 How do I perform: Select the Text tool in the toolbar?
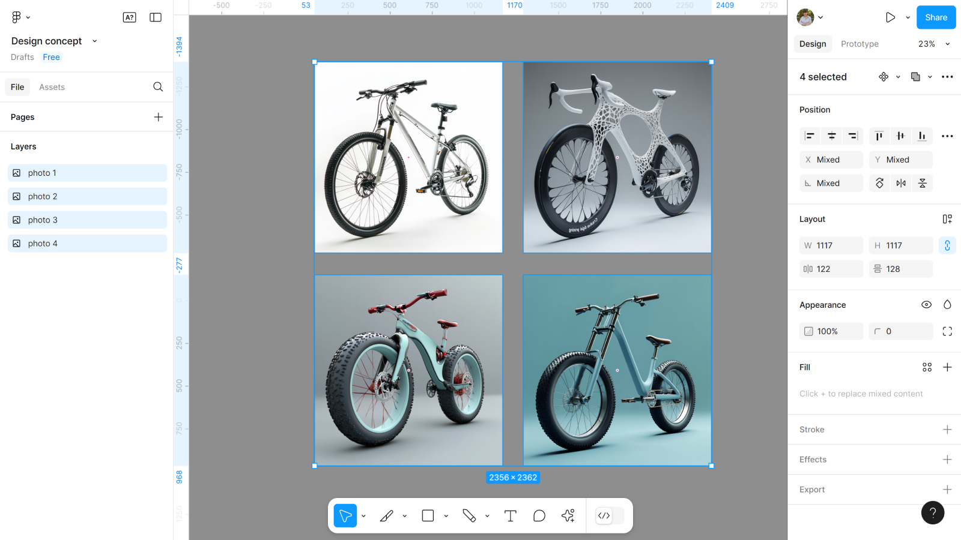(510, 516)
